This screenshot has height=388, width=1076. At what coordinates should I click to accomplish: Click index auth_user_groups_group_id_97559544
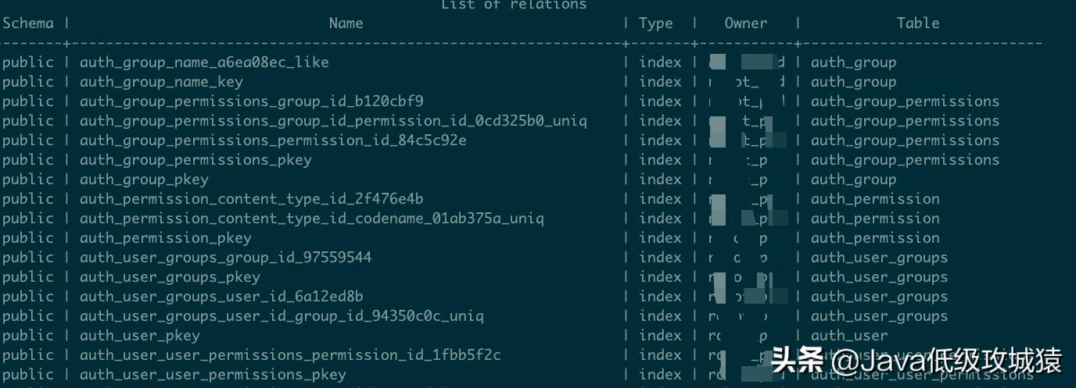pos(226,258)
